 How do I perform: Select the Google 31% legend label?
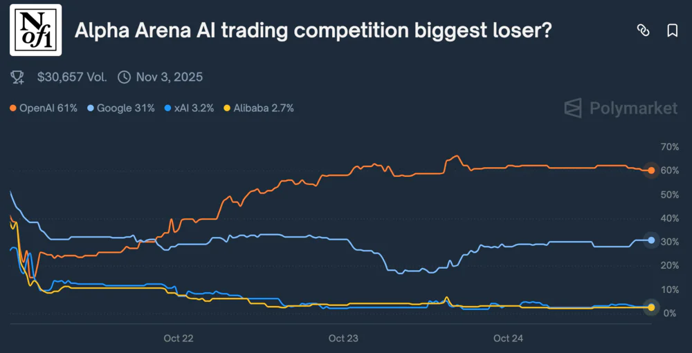click(125, 108)
